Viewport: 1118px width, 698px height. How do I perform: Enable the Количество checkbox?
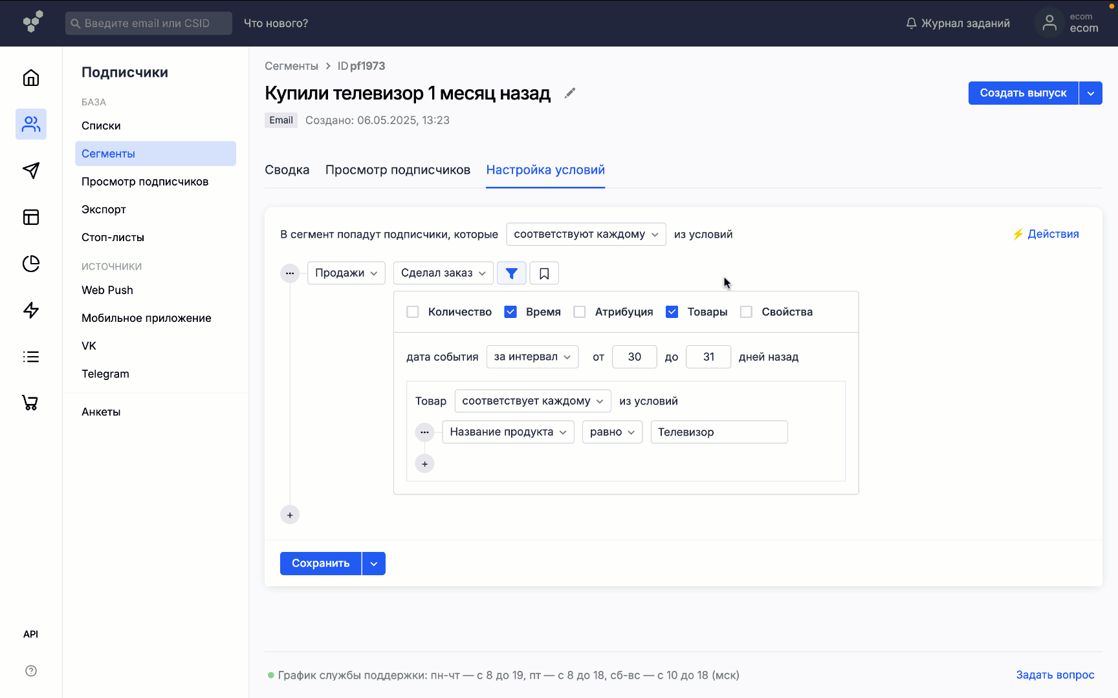coord(413,312)
